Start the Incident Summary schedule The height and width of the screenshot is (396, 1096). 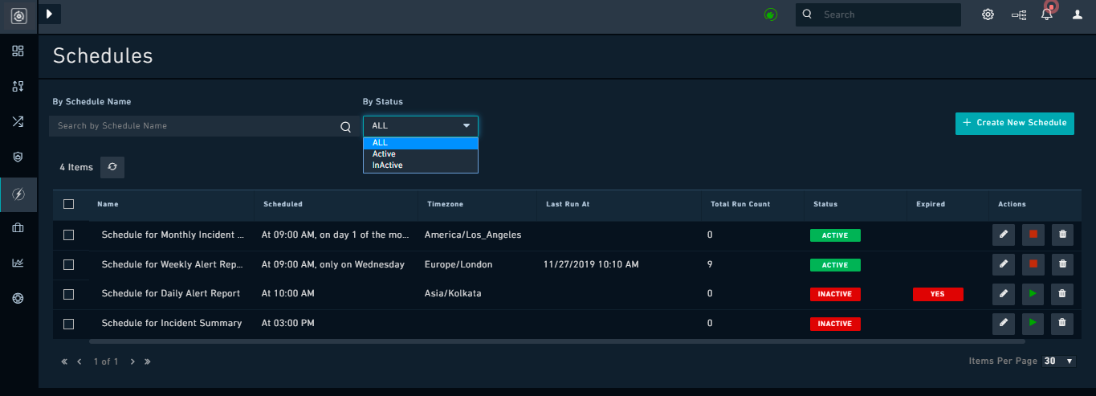click(x=1033, y=323)
